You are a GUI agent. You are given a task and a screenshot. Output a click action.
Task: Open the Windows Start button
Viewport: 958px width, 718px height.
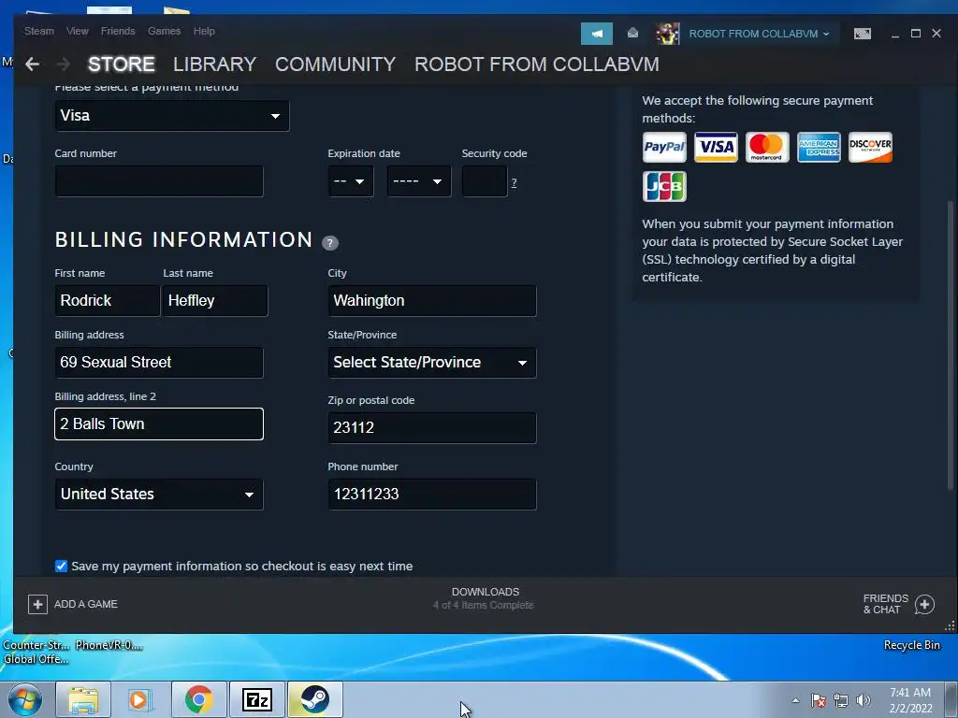pyautogui.click(x=24, y=699)
